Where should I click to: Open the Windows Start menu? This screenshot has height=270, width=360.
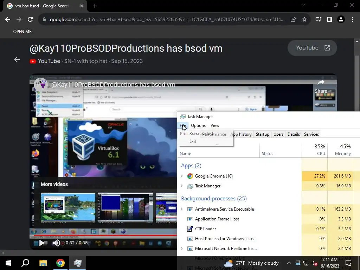[8, 263]
